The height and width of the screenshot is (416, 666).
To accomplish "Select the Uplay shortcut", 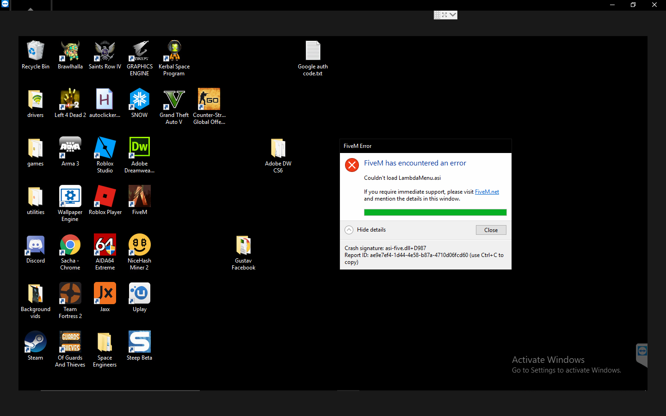I will [140, 298].
